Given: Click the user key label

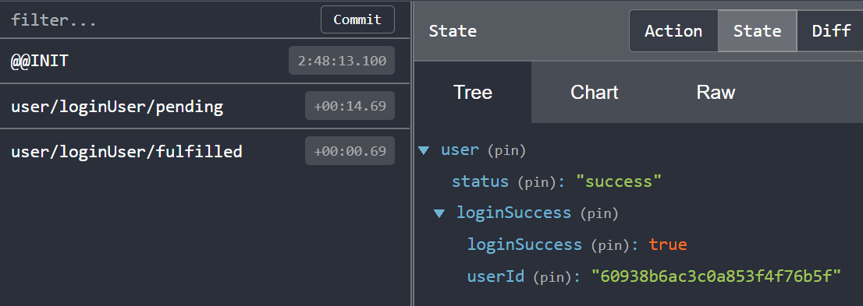Looking at the screenshot, I should pos(460,150).
